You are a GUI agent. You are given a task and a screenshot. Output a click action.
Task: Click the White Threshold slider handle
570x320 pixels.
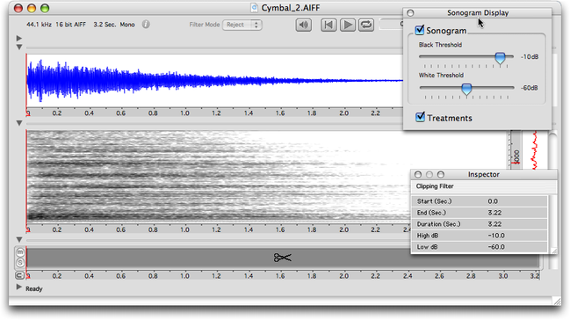pos(466,89)
